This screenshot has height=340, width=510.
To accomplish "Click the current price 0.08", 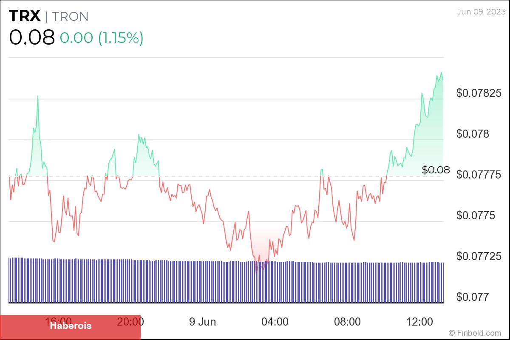I will [x=32, y=37].
